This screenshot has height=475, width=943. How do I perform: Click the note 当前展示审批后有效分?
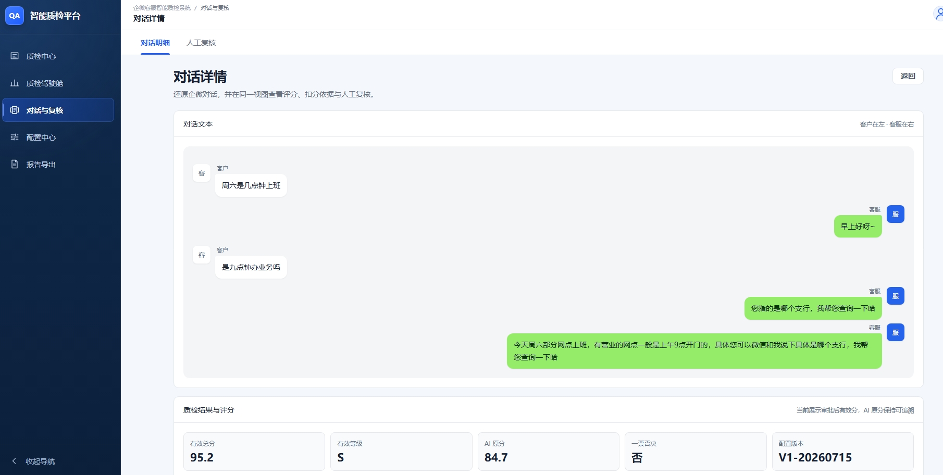pyautogui.click(x=855, y=410)
